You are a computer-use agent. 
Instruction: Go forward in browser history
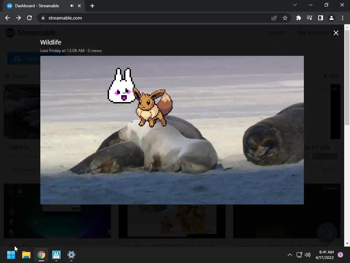pos(18,18)
